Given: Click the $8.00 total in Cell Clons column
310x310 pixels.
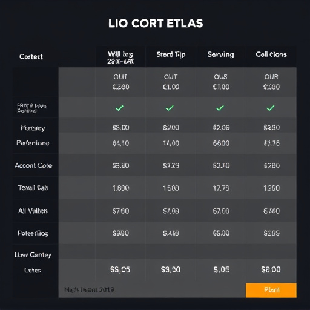Looking at the screenshot, I should click(271, 269).
